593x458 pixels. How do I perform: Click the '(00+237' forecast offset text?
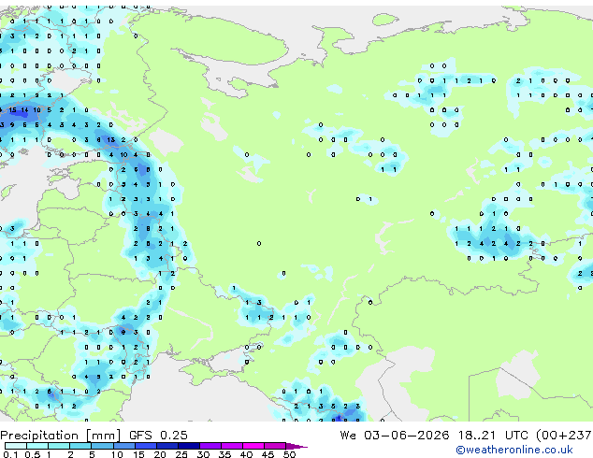point(564,435)
